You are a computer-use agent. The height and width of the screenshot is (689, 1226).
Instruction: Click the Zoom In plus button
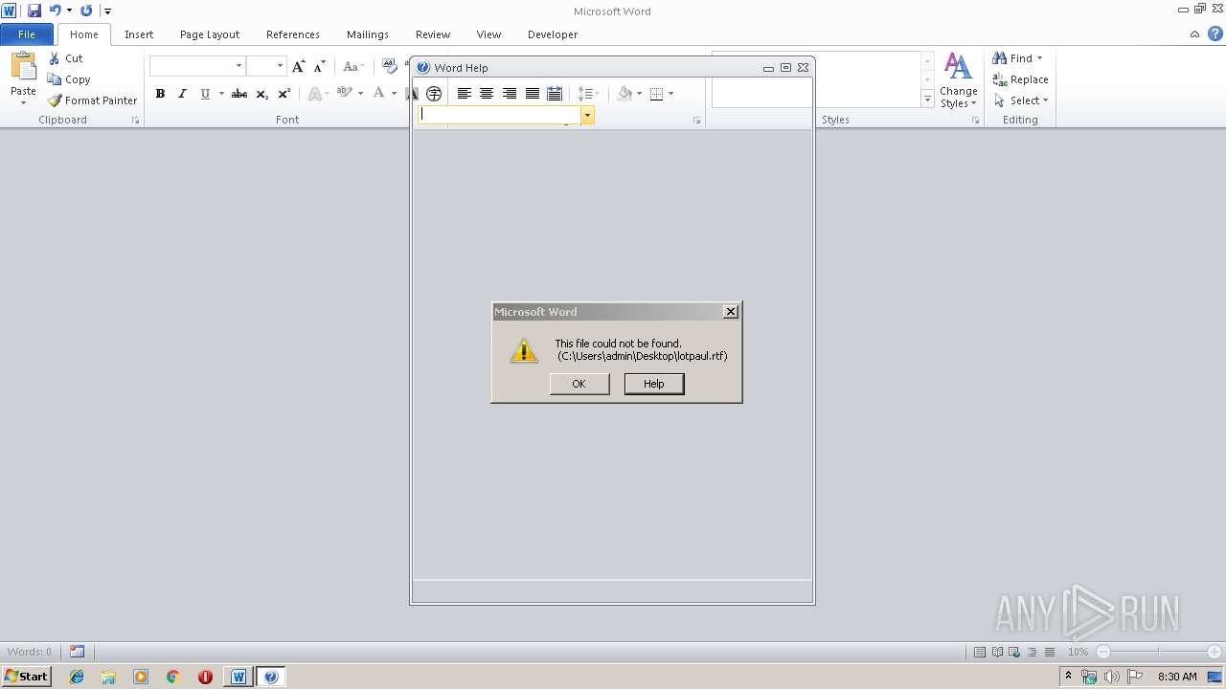point(1215,652)
